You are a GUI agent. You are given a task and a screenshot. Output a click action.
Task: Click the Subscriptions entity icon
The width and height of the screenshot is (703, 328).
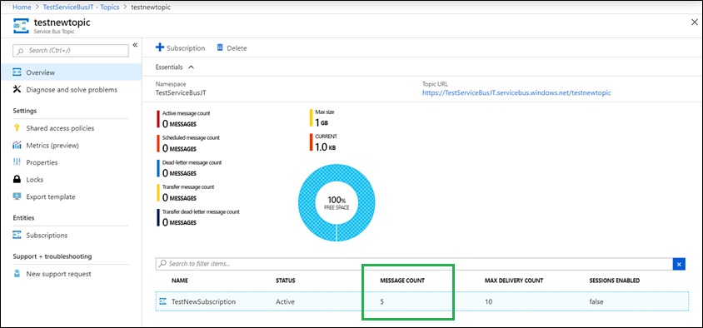17,235
